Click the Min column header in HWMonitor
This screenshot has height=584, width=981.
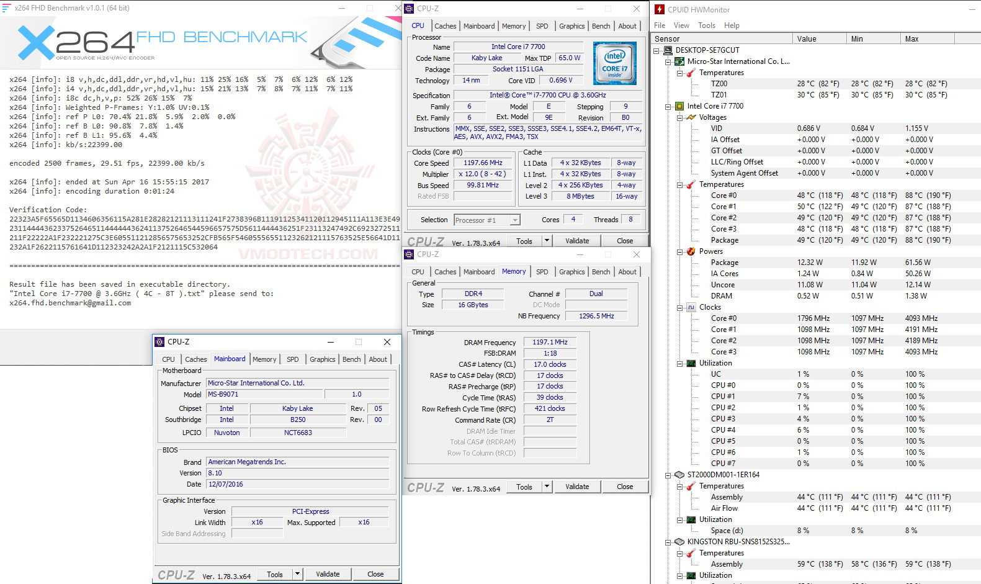pyautogui.click(x=874, y=38)
